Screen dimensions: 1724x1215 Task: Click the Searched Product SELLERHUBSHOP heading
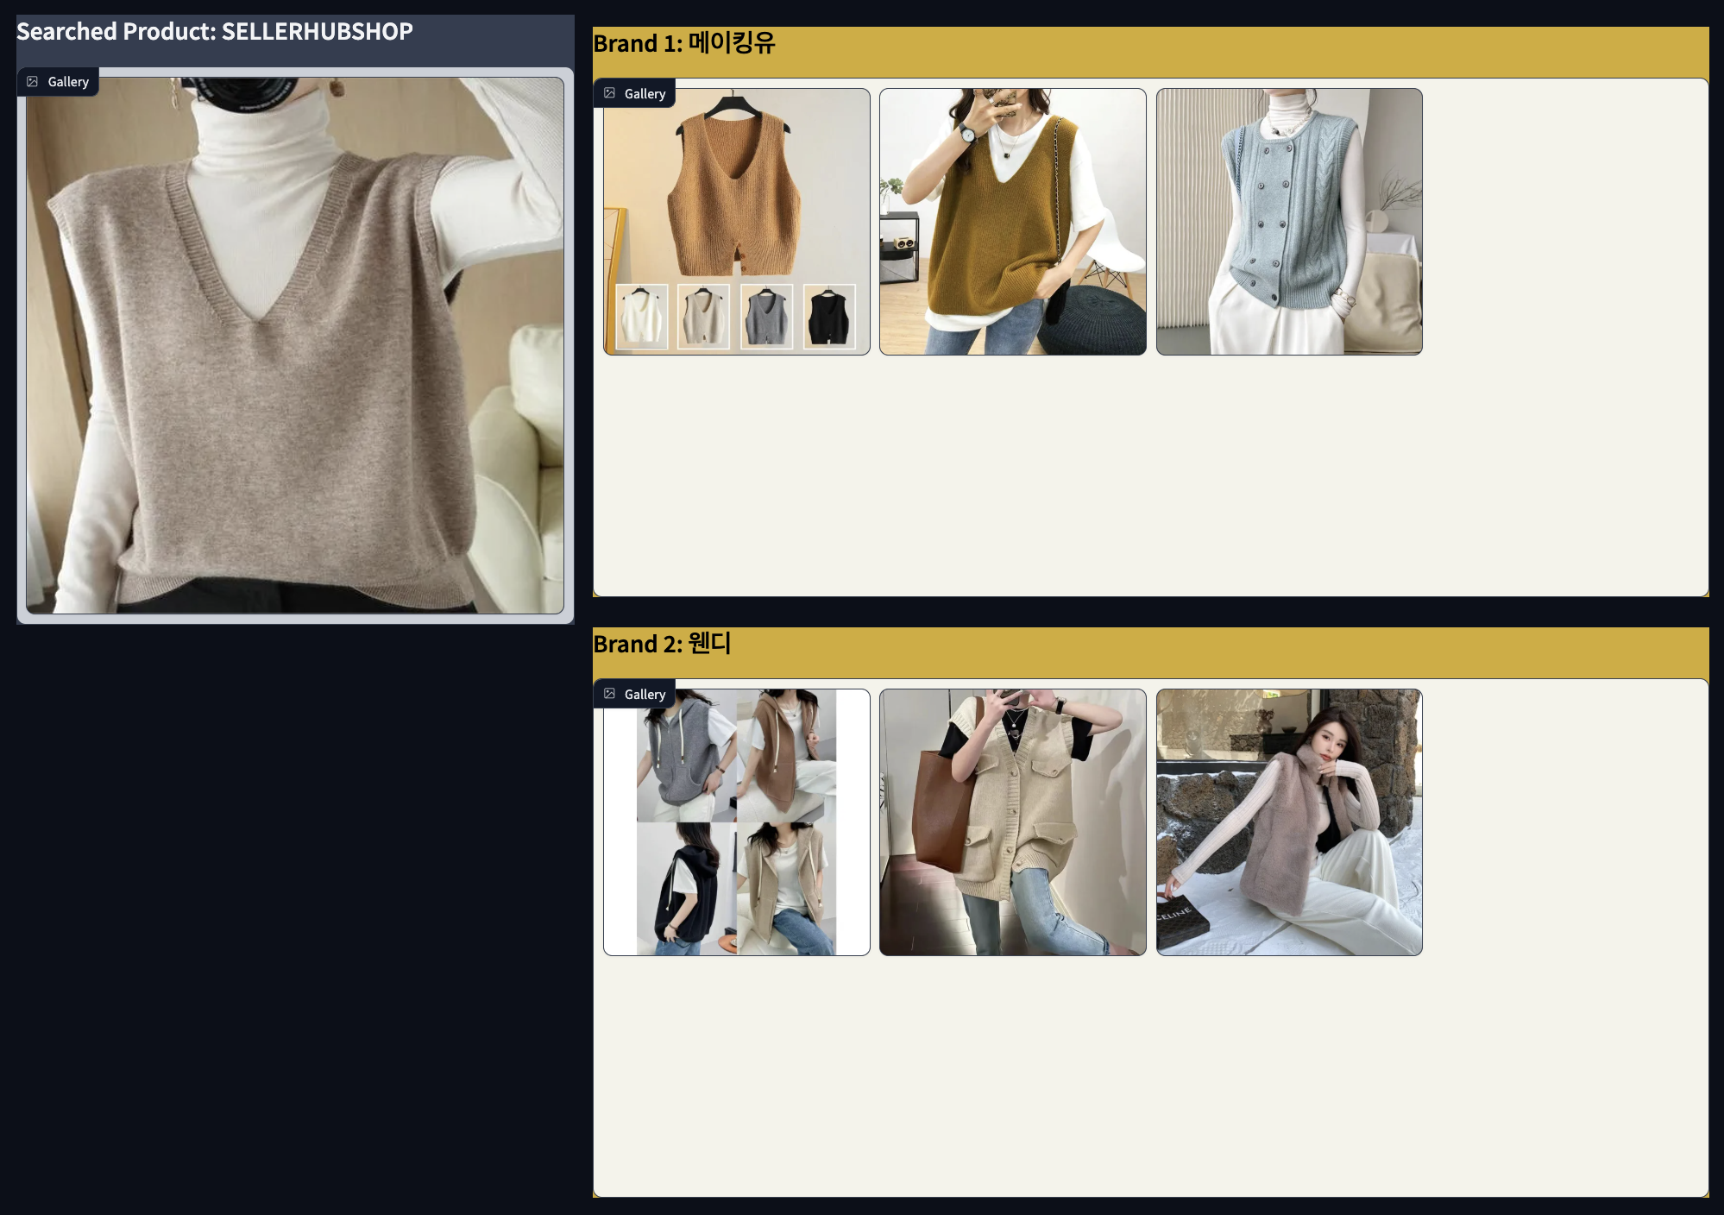(x=215, y=32)
